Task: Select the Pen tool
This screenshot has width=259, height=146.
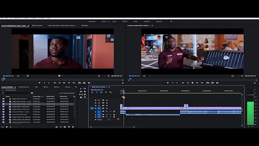Action: point(85,95)
